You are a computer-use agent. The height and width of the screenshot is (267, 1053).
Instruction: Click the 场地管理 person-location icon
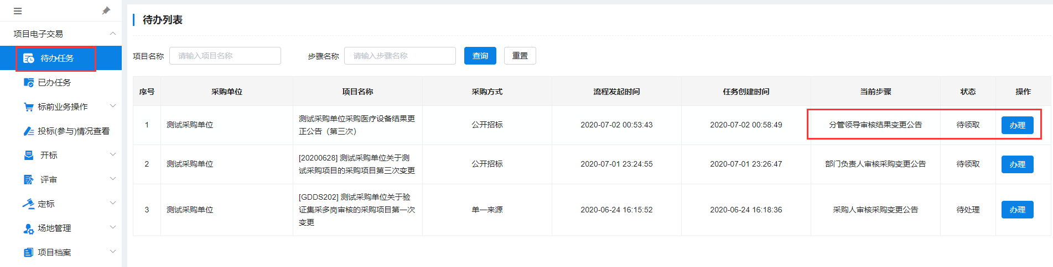29,228
